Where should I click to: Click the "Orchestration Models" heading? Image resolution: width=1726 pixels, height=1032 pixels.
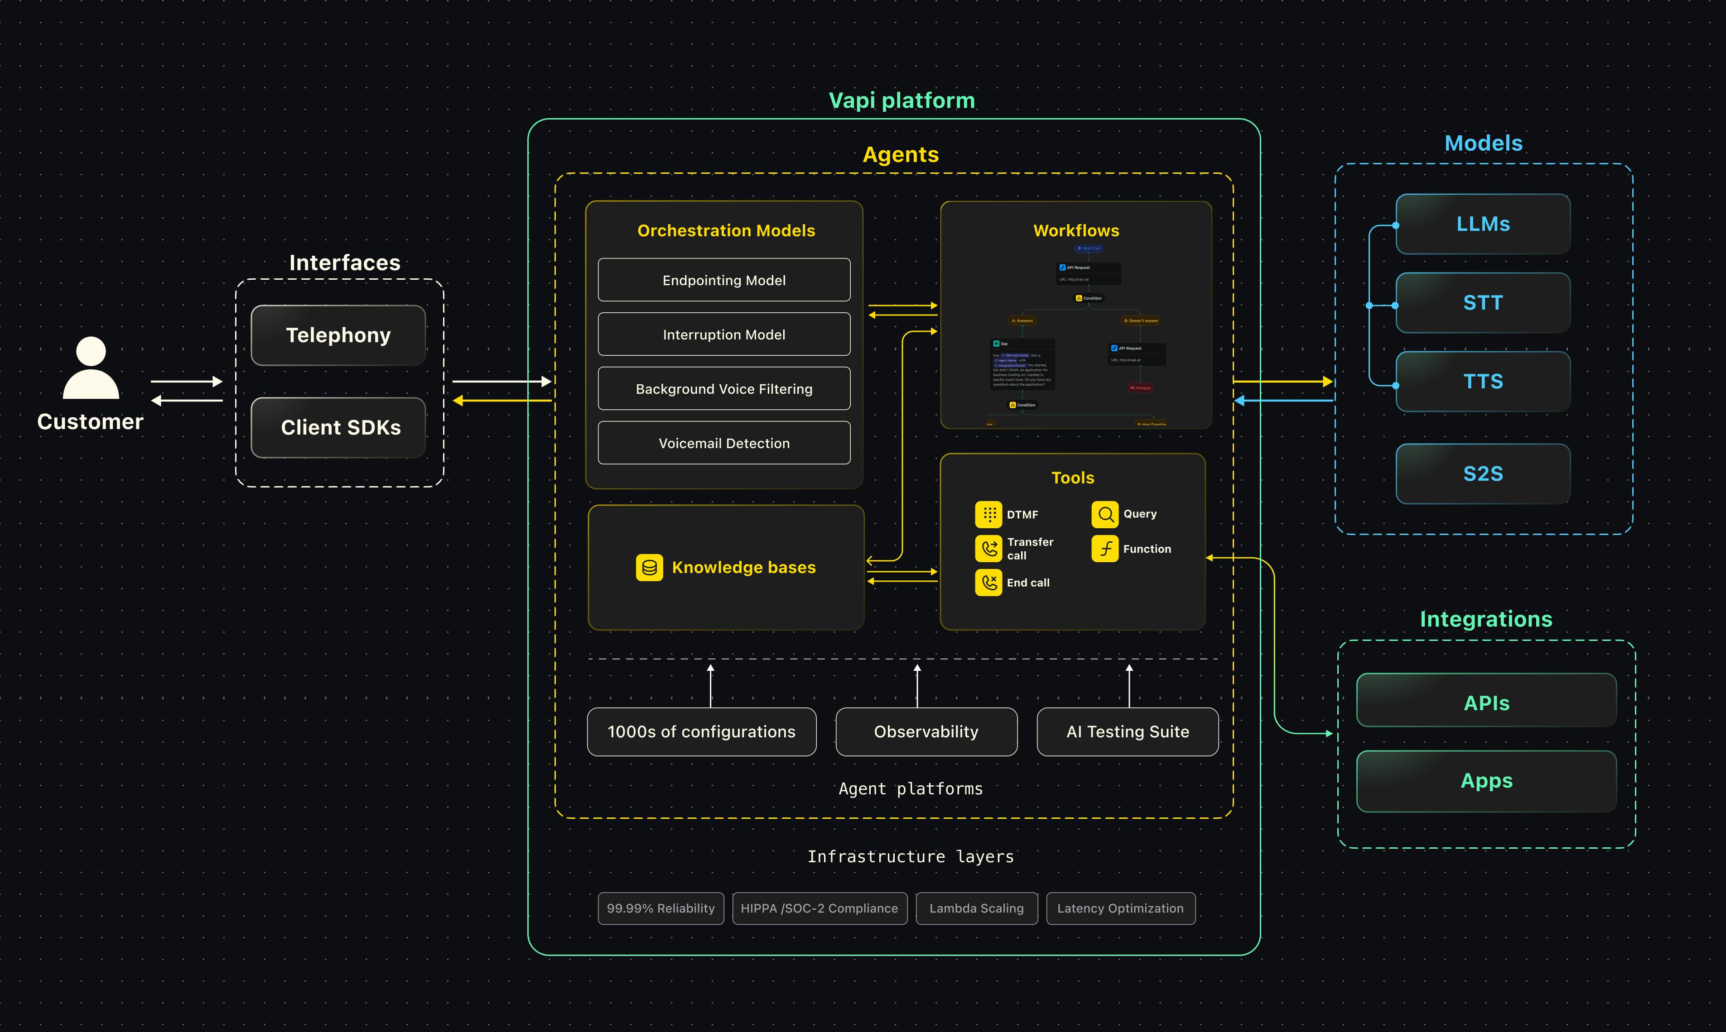coord(726,231)
